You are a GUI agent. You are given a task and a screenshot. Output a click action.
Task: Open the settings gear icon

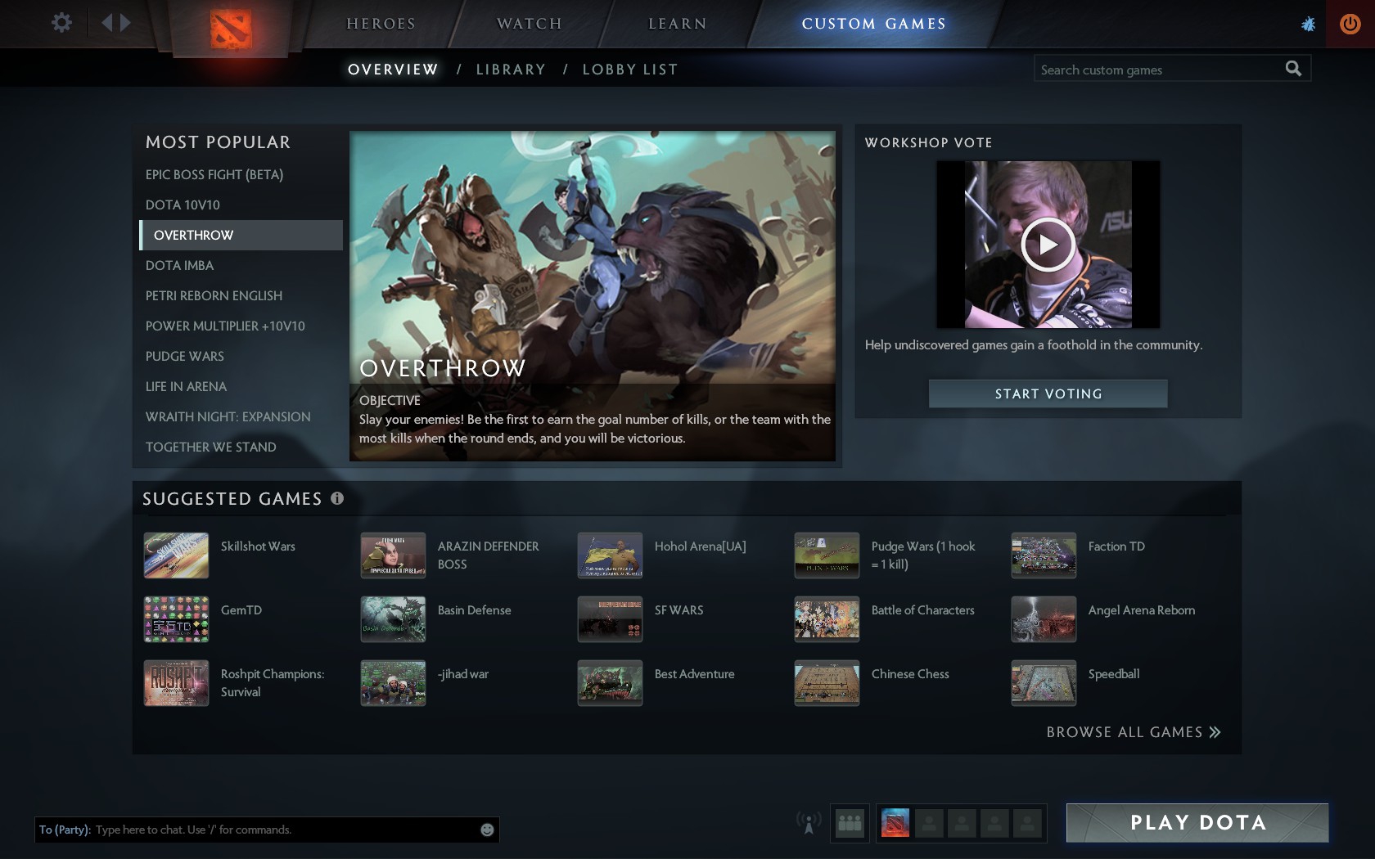point(61,23)
